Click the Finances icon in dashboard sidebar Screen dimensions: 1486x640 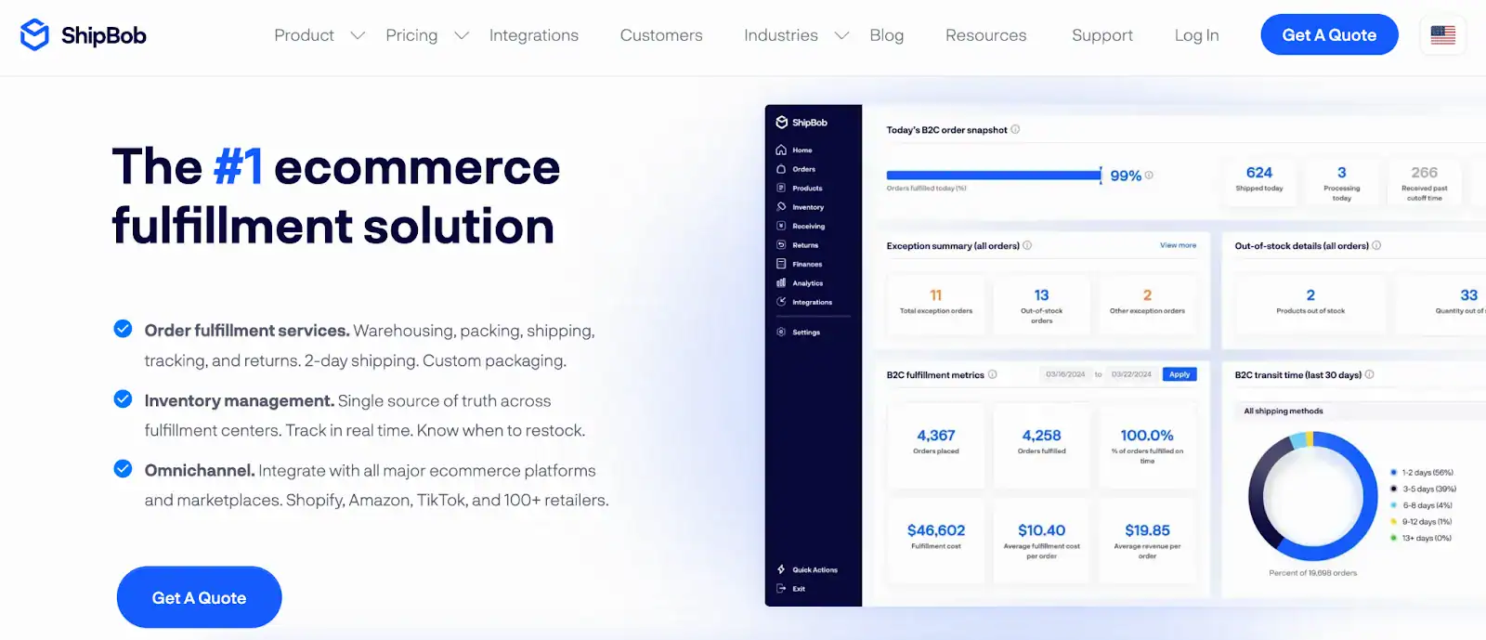(781, 264)
